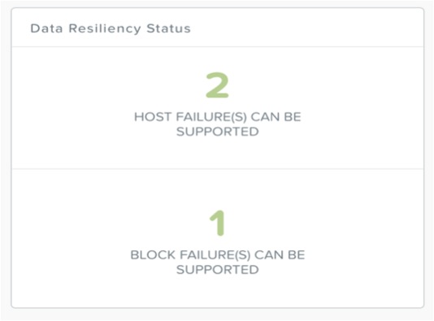
Task: Select the green number 1 block failure count
Action: click(x=217, y=223)
